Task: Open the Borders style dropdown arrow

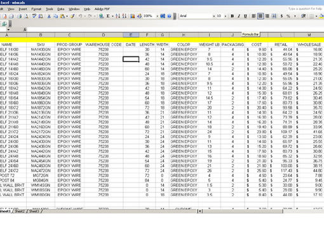Action: [316, 16]
